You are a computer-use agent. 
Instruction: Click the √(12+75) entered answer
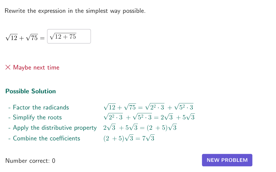63,37
